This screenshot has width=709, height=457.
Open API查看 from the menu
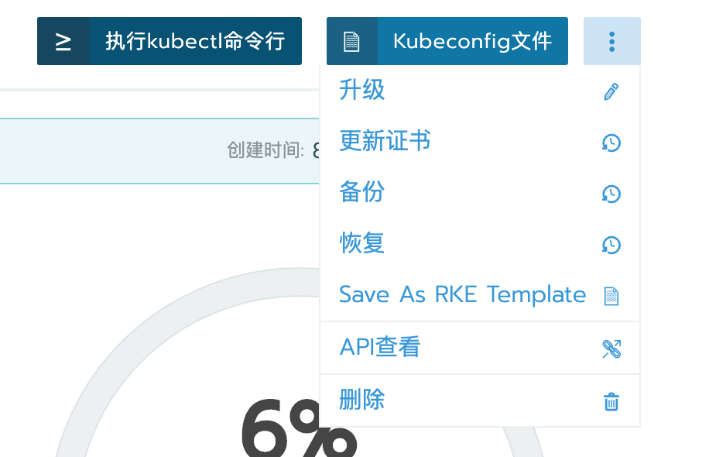(x=480, y=348)
